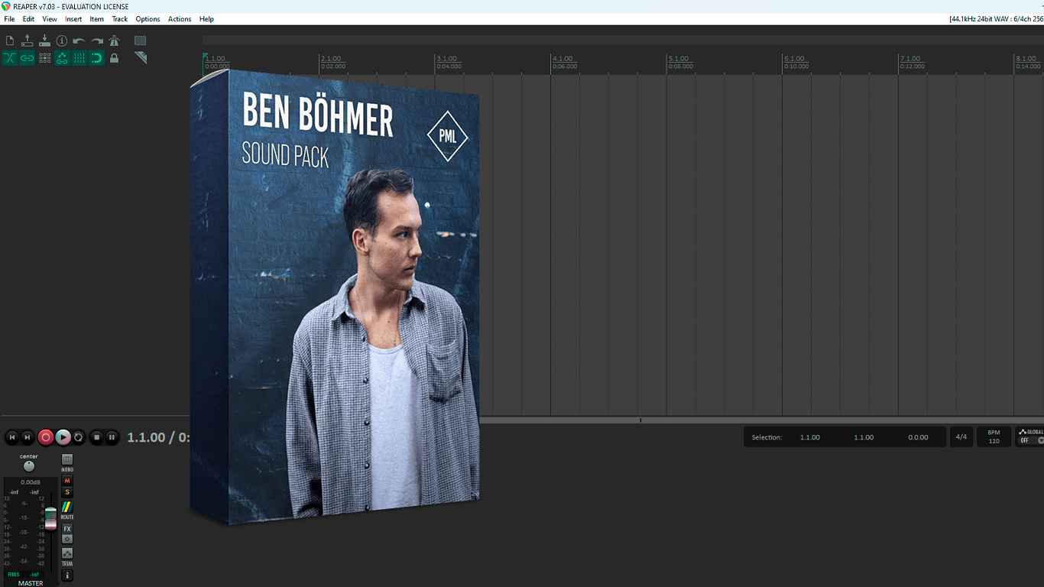Screen dimensions: 1044x587
Task: Toggle item grouping with the chain link icon
Action: [28, 58]
